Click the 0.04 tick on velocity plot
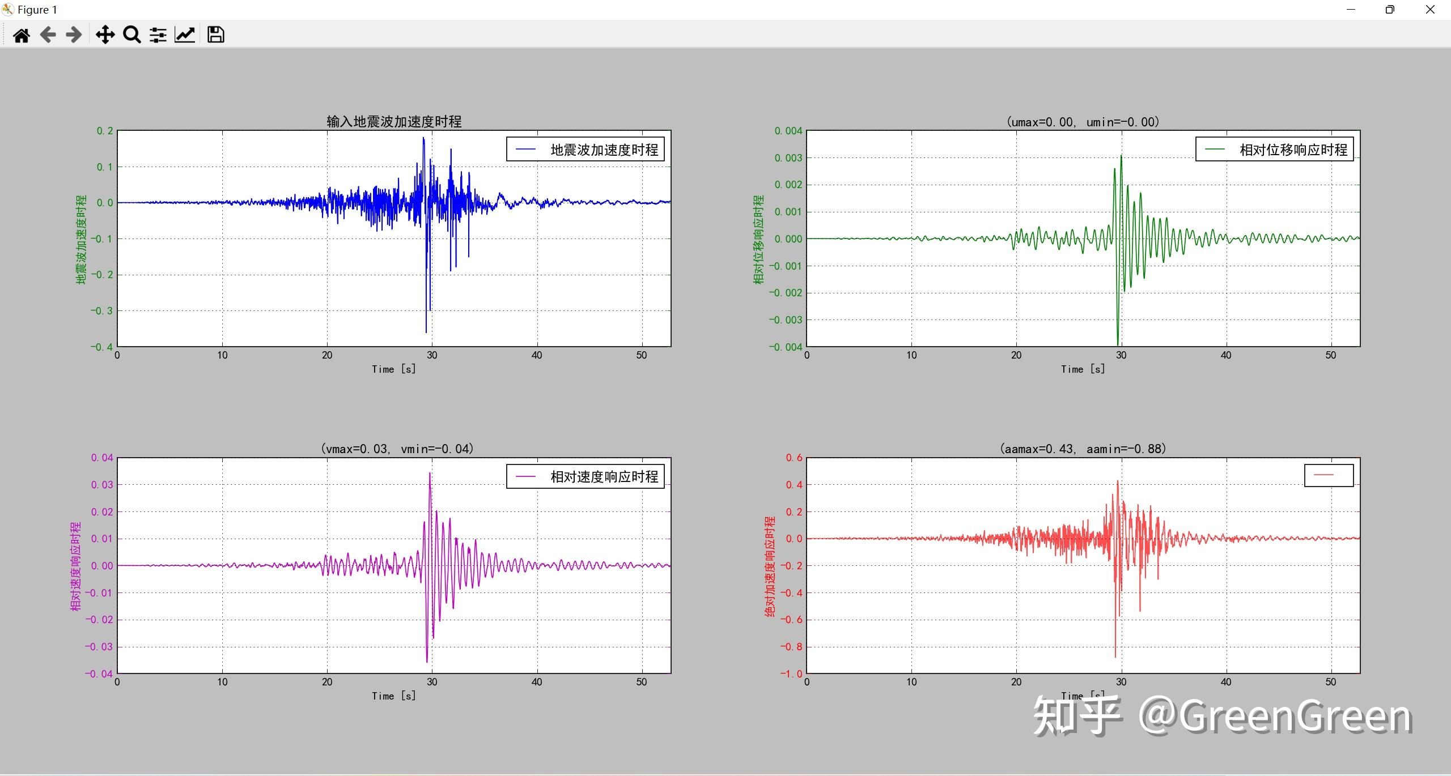 pos(102,458)
